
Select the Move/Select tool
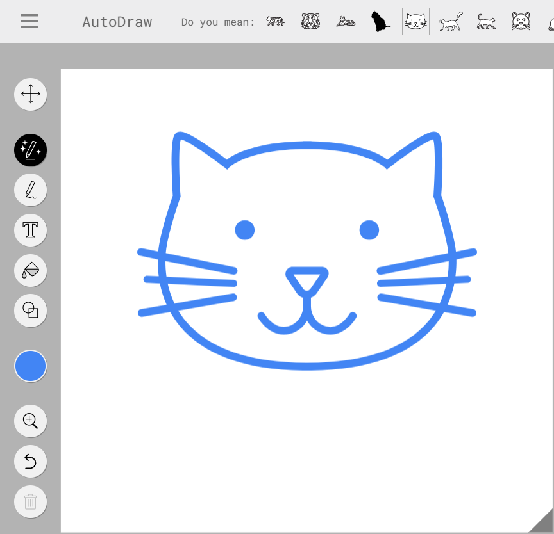[x=30, y=95]
